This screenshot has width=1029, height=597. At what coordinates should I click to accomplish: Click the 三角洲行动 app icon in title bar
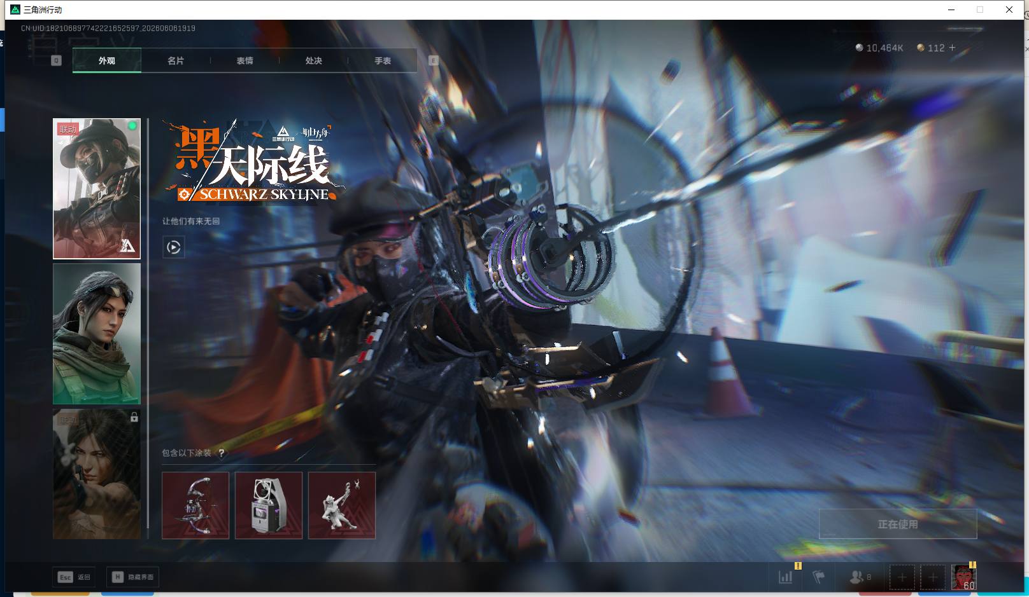(x=15, y=10)
